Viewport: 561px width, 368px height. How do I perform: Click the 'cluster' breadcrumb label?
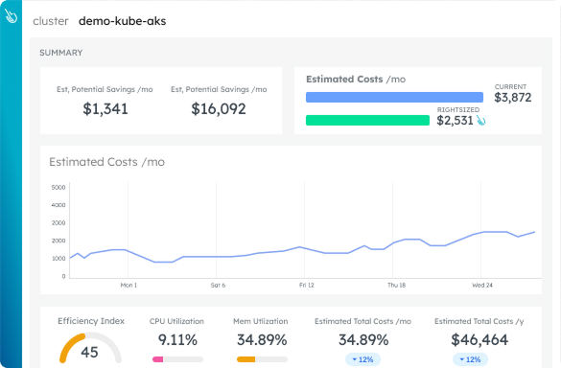point(51,21)
